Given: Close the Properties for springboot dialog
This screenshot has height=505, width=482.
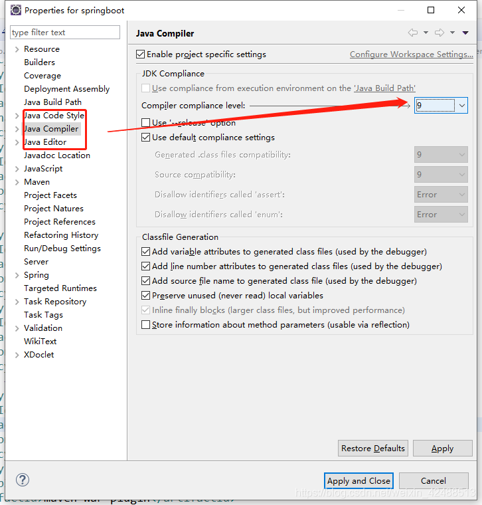Looking at the screenshot, I should point(461,10).
